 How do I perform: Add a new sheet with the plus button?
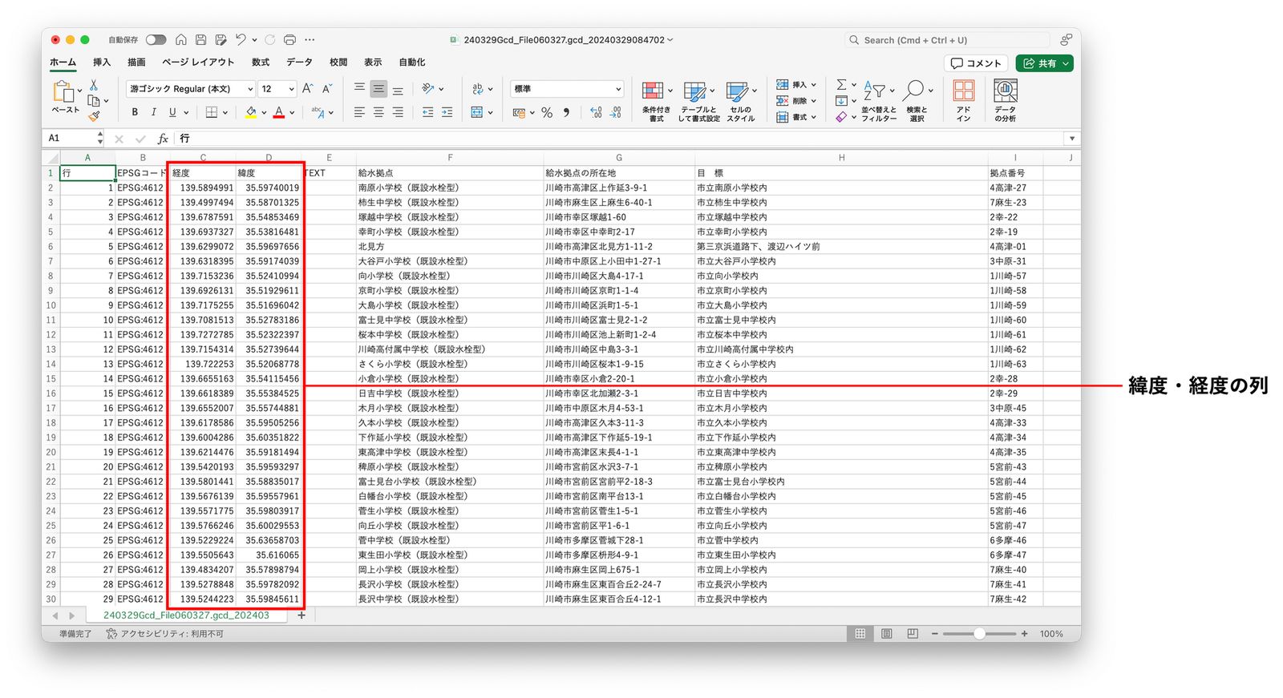tap(302, 615)
